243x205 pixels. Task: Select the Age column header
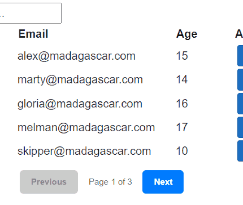[x=187, y=34]
